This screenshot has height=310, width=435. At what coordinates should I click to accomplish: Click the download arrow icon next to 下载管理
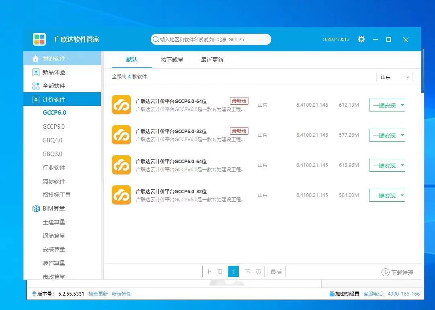[385, 272]
